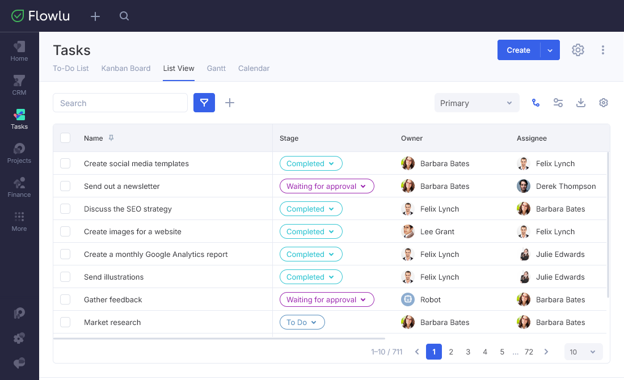The image size is (624, 380).
Task: Click the search magnifier in top bar
Action: (124, 16)
